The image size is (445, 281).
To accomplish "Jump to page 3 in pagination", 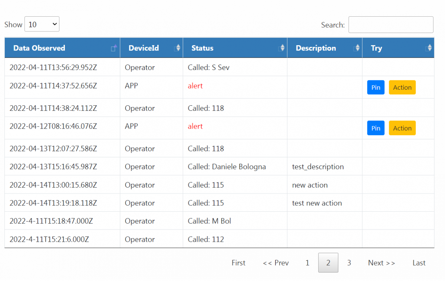I will point(349,263).
